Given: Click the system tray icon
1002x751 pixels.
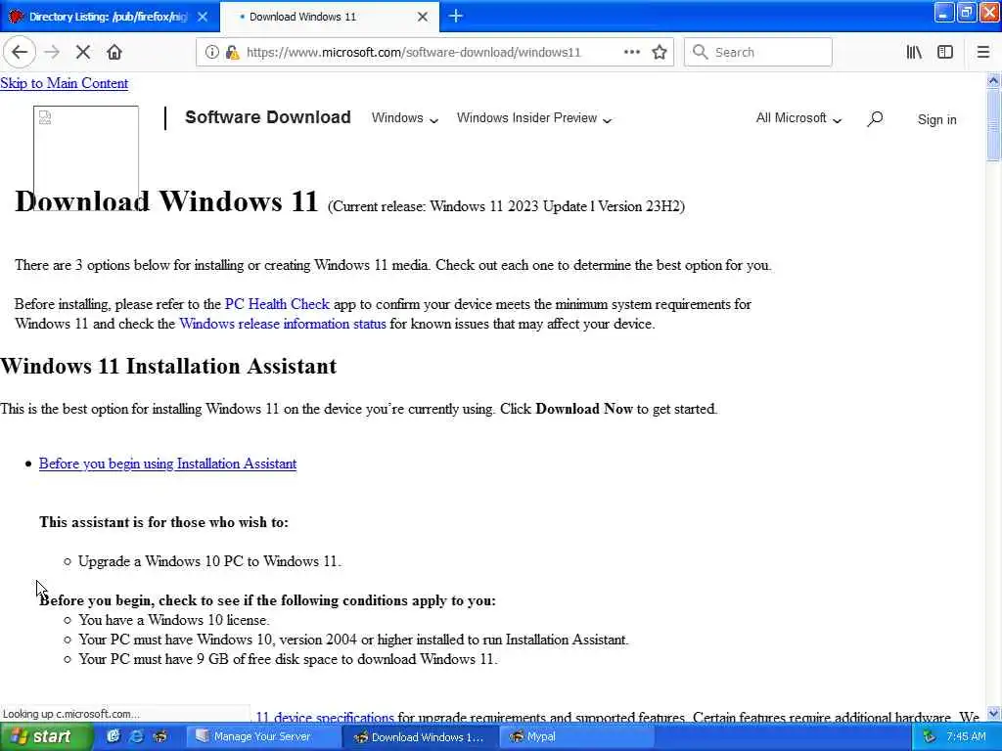Looking at the screenshot, I should (x=929, y=736).
